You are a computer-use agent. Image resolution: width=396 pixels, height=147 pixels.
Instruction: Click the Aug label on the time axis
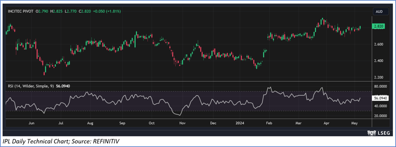(90, 123)
